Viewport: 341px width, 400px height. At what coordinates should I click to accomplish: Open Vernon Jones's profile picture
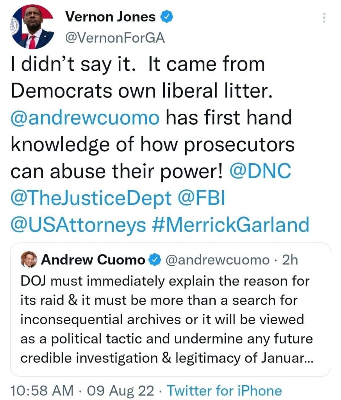point(33,27)
